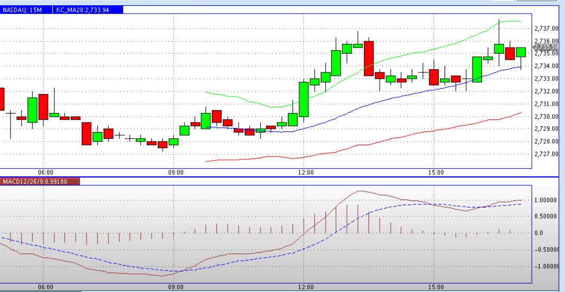Select 06:00 on the bottom MACD time axis
Screen dimensions: 565x292
(x=45, y=287)
